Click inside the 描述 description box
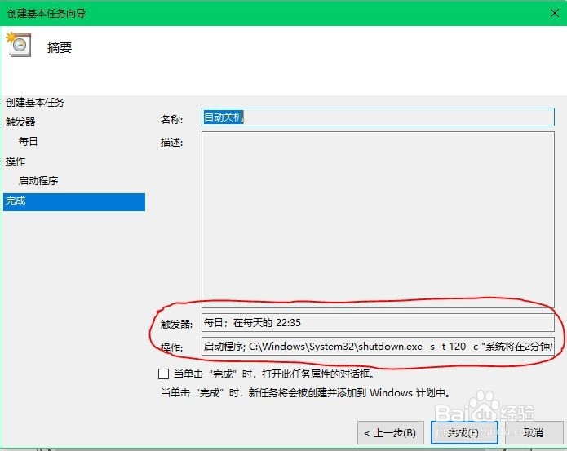The height and width of the screenshot is (451, 567). (378, 219)
